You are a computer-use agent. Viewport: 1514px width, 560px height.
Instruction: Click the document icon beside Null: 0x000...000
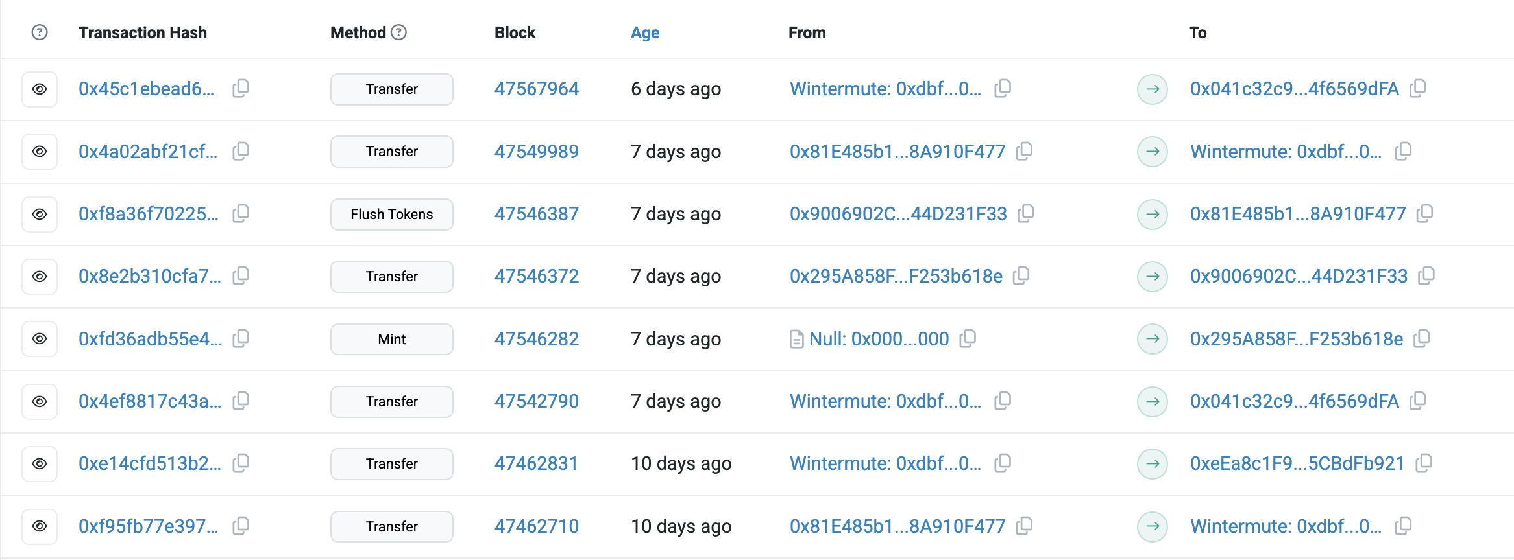tap(796, 338)
